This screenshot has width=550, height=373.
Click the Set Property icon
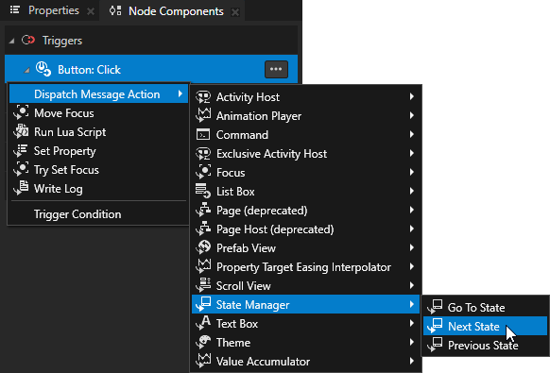(x=21, y=150)
